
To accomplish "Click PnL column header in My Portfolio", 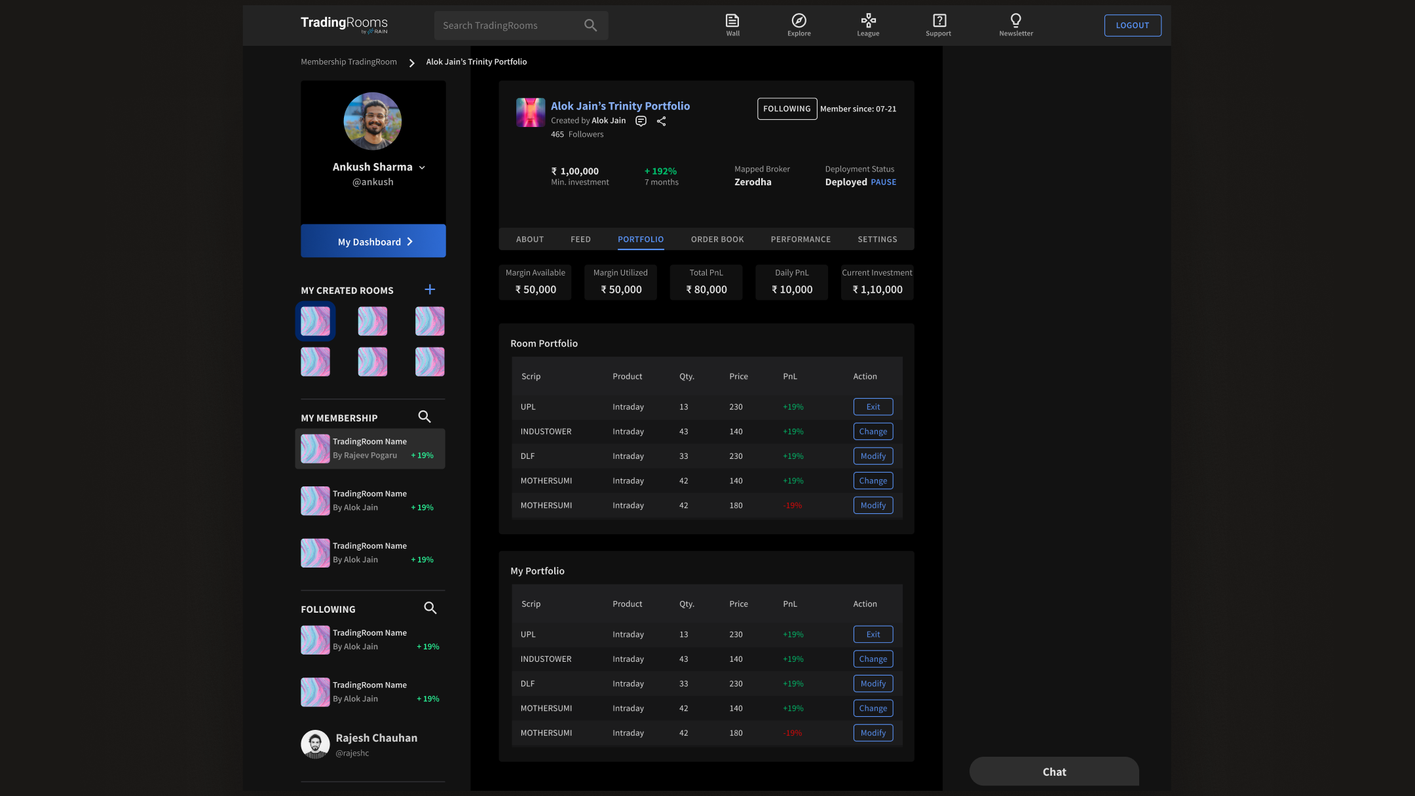I will click(x=790, y=604).
